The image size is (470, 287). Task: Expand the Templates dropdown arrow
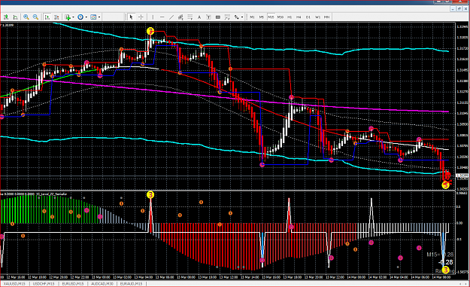(x=99, y=17)
